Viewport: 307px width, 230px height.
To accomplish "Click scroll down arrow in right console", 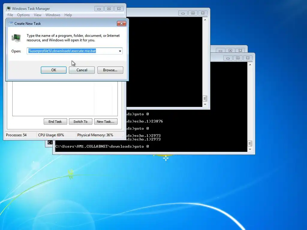I will 250,149.
